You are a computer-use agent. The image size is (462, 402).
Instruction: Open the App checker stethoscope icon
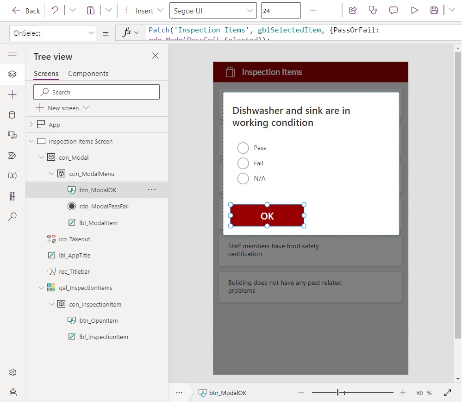[373, 11]
